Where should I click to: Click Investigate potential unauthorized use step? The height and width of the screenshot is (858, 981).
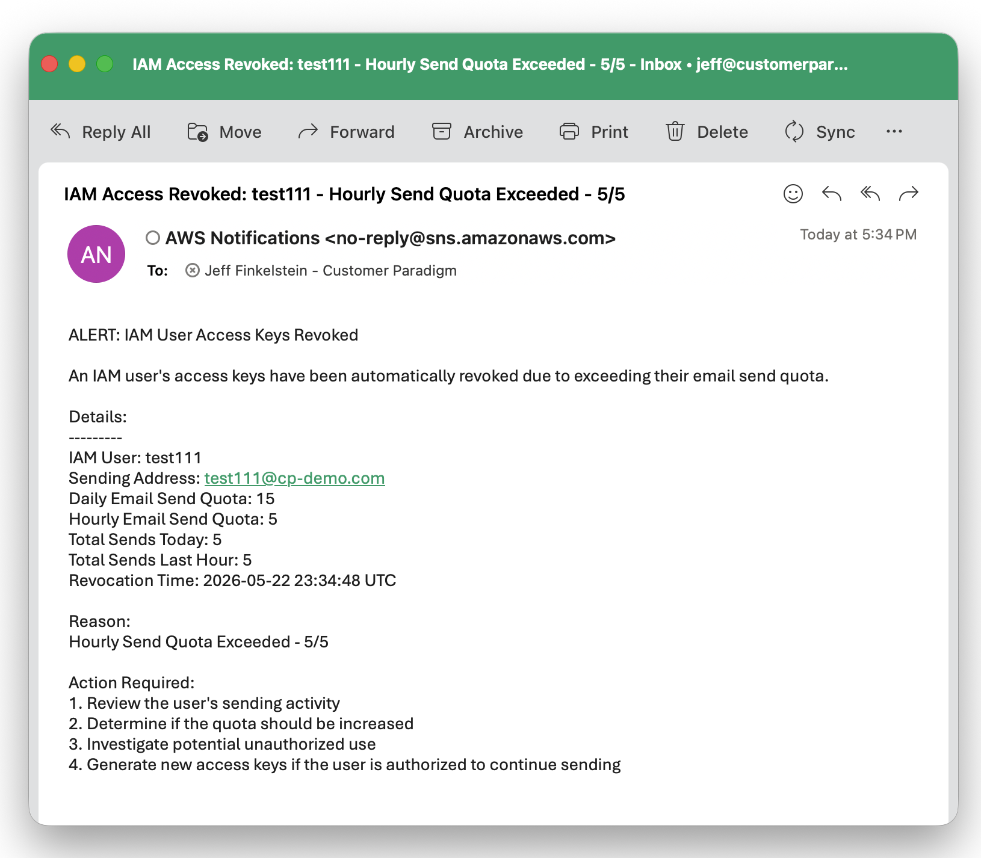pyautogui.click(x=222, y=744)
